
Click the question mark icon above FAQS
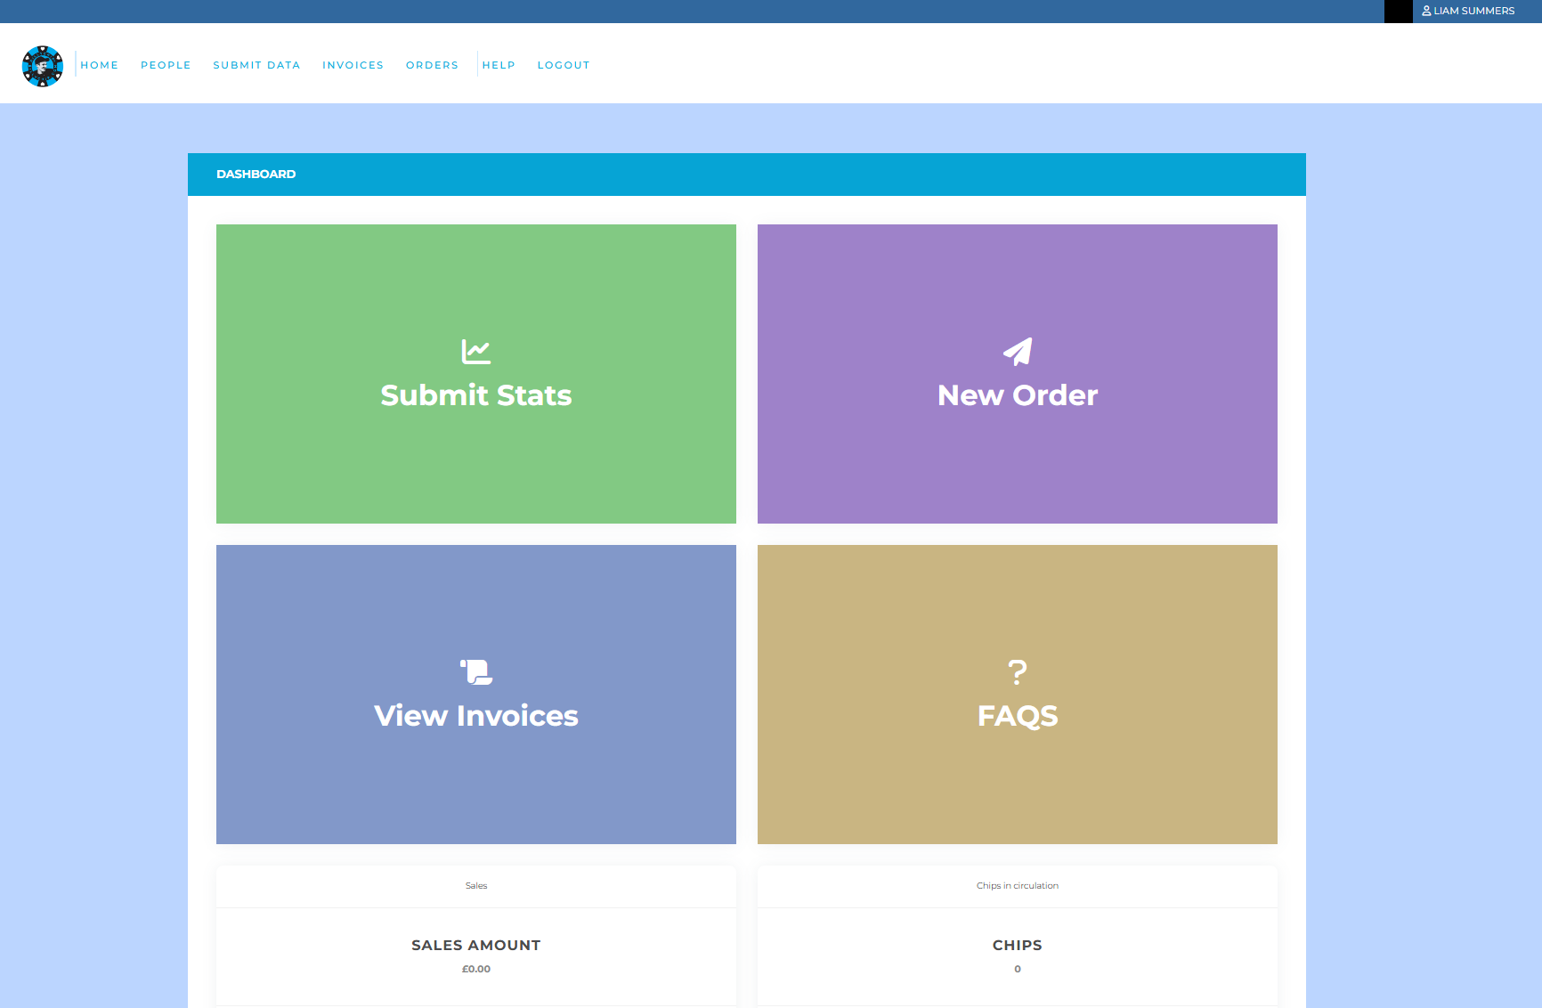point(1018,671)
